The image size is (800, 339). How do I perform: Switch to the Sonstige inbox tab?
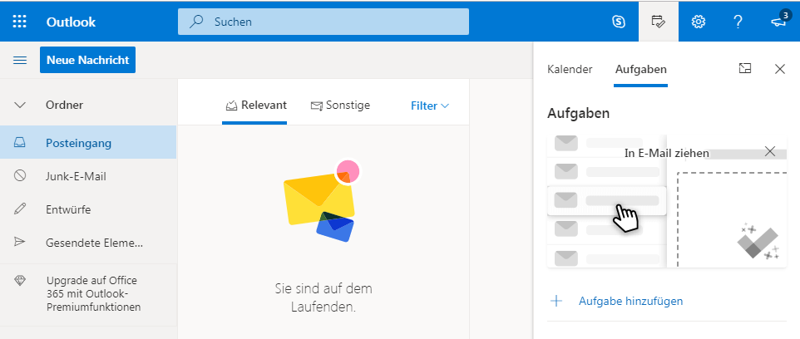point(340,106)
